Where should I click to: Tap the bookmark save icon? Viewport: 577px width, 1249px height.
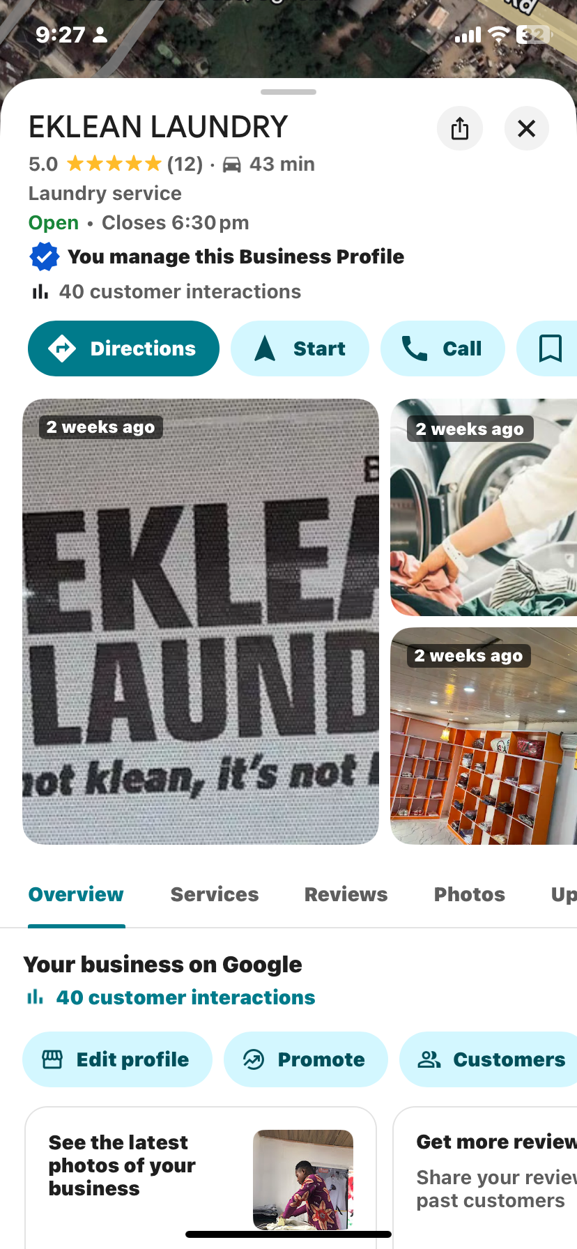point(549,348)
